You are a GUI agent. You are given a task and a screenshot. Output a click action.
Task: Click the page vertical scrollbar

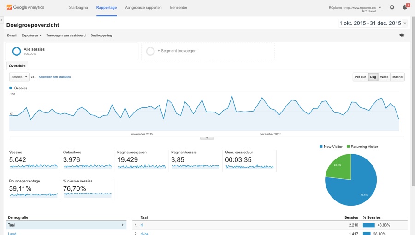pos(413,100)
